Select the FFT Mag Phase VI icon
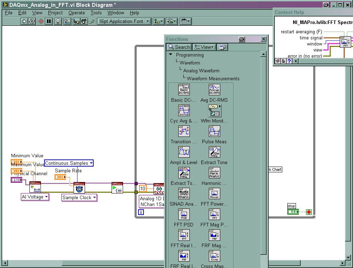The width and height of the screenshot is (353, 268). coord(214,214)
